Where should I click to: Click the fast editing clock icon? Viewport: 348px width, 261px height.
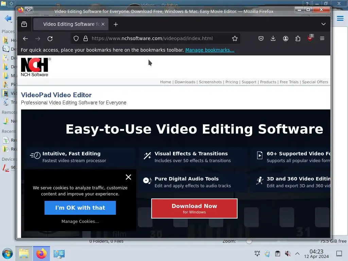35,155
